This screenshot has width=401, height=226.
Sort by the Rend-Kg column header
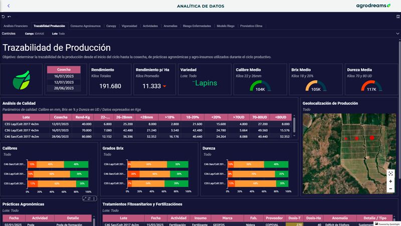click(83, 117)
